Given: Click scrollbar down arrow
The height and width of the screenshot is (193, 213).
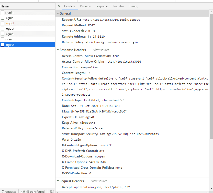Looking at the screenshot, I should click(x=211, y=188).
